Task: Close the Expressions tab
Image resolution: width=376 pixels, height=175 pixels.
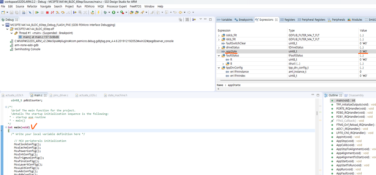Action: point(276,20)
